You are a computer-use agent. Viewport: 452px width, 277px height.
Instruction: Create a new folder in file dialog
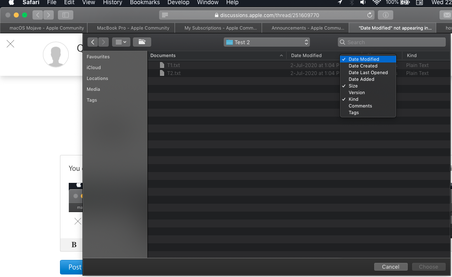142,42
